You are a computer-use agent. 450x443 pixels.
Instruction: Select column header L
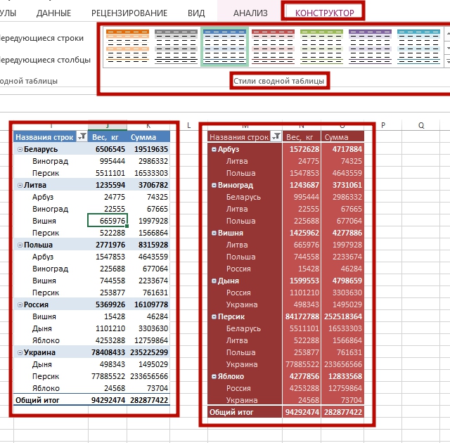click(188, 125)
